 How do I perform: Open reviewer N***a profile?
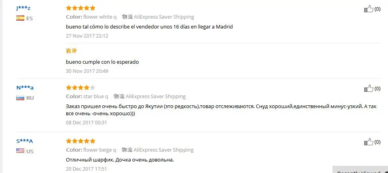(x=25, y=87)
